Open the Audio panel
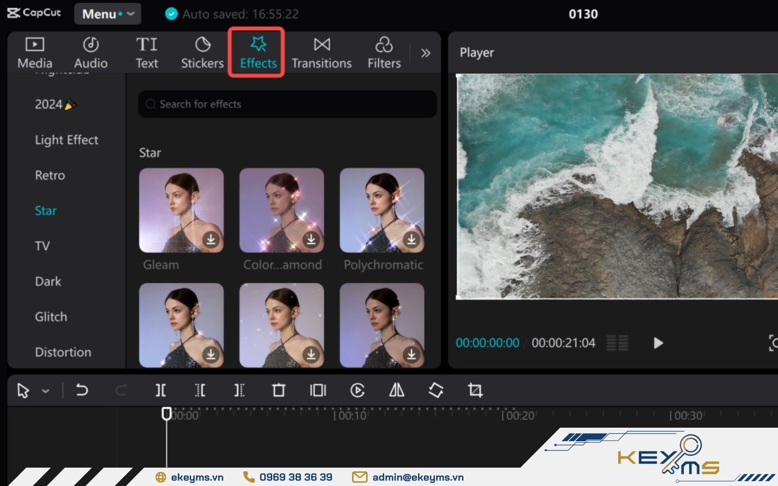778x486 pixels. pos(90,52)
